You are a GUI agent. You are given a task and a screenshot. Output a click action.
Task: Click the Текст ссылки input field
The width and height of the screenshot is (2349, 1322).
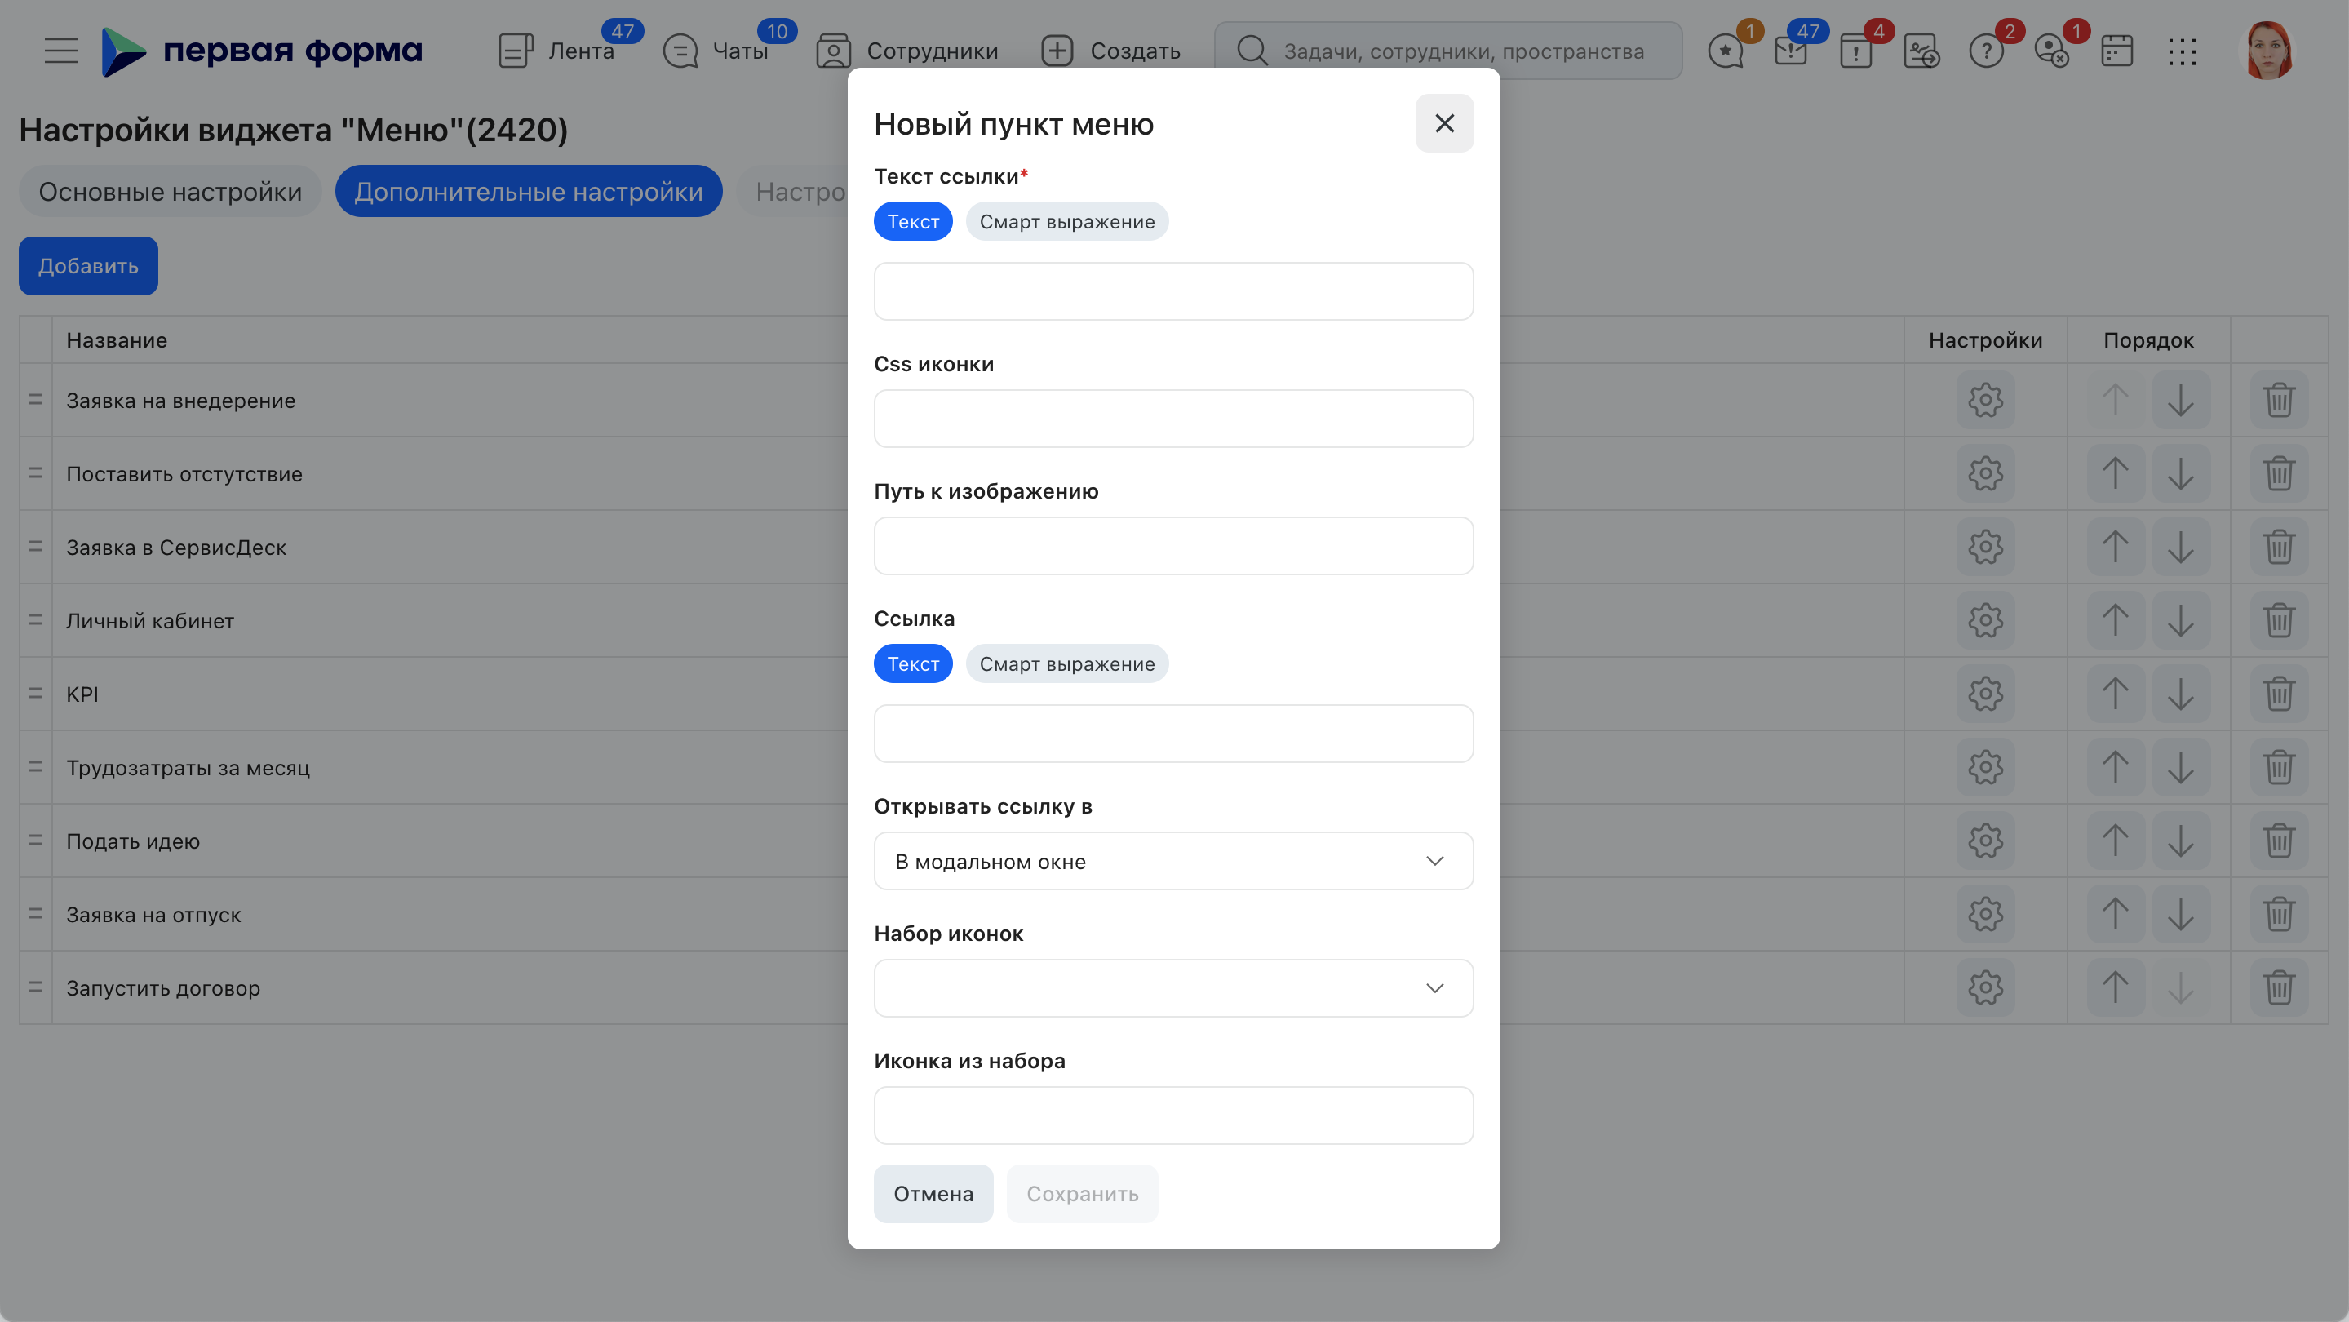[1173, 291]
